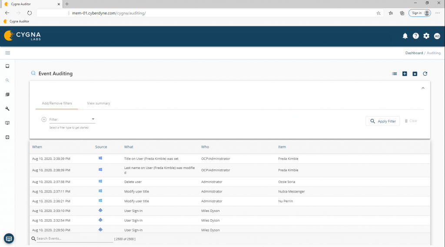Refresh the Event Auditing list

point(425,74)
